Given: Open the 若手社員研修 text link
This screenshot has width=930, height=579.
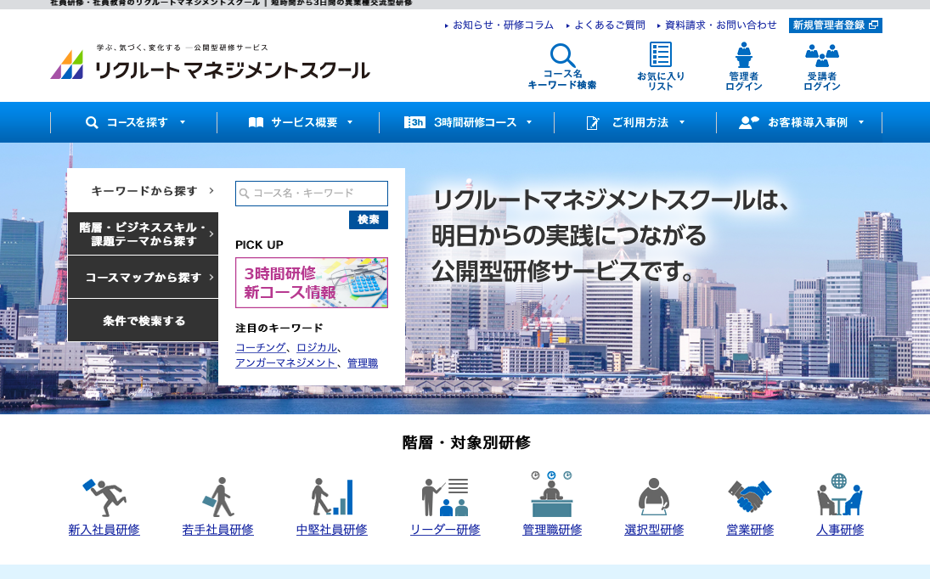Looking at the screenshot, I should pyautogui.click(x=217, y=530).
